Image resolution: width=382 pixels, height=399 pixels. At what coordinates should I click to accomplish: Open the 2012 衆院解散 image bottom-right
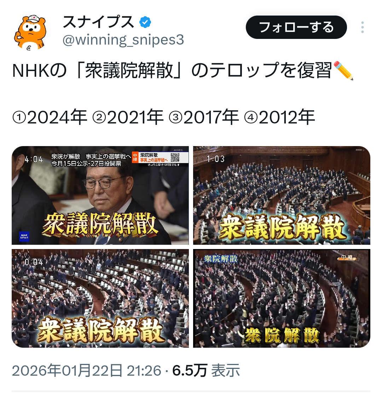click(x=282, y=298)
